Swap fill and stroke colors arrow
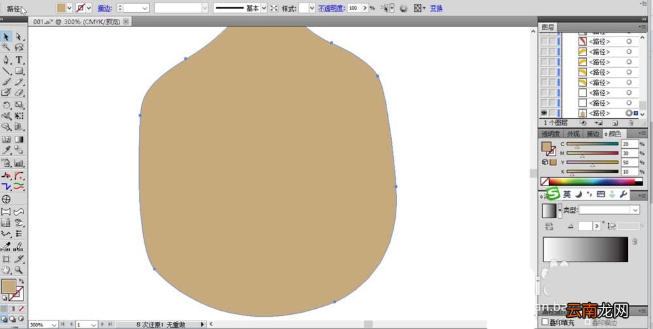 (22, 281)
